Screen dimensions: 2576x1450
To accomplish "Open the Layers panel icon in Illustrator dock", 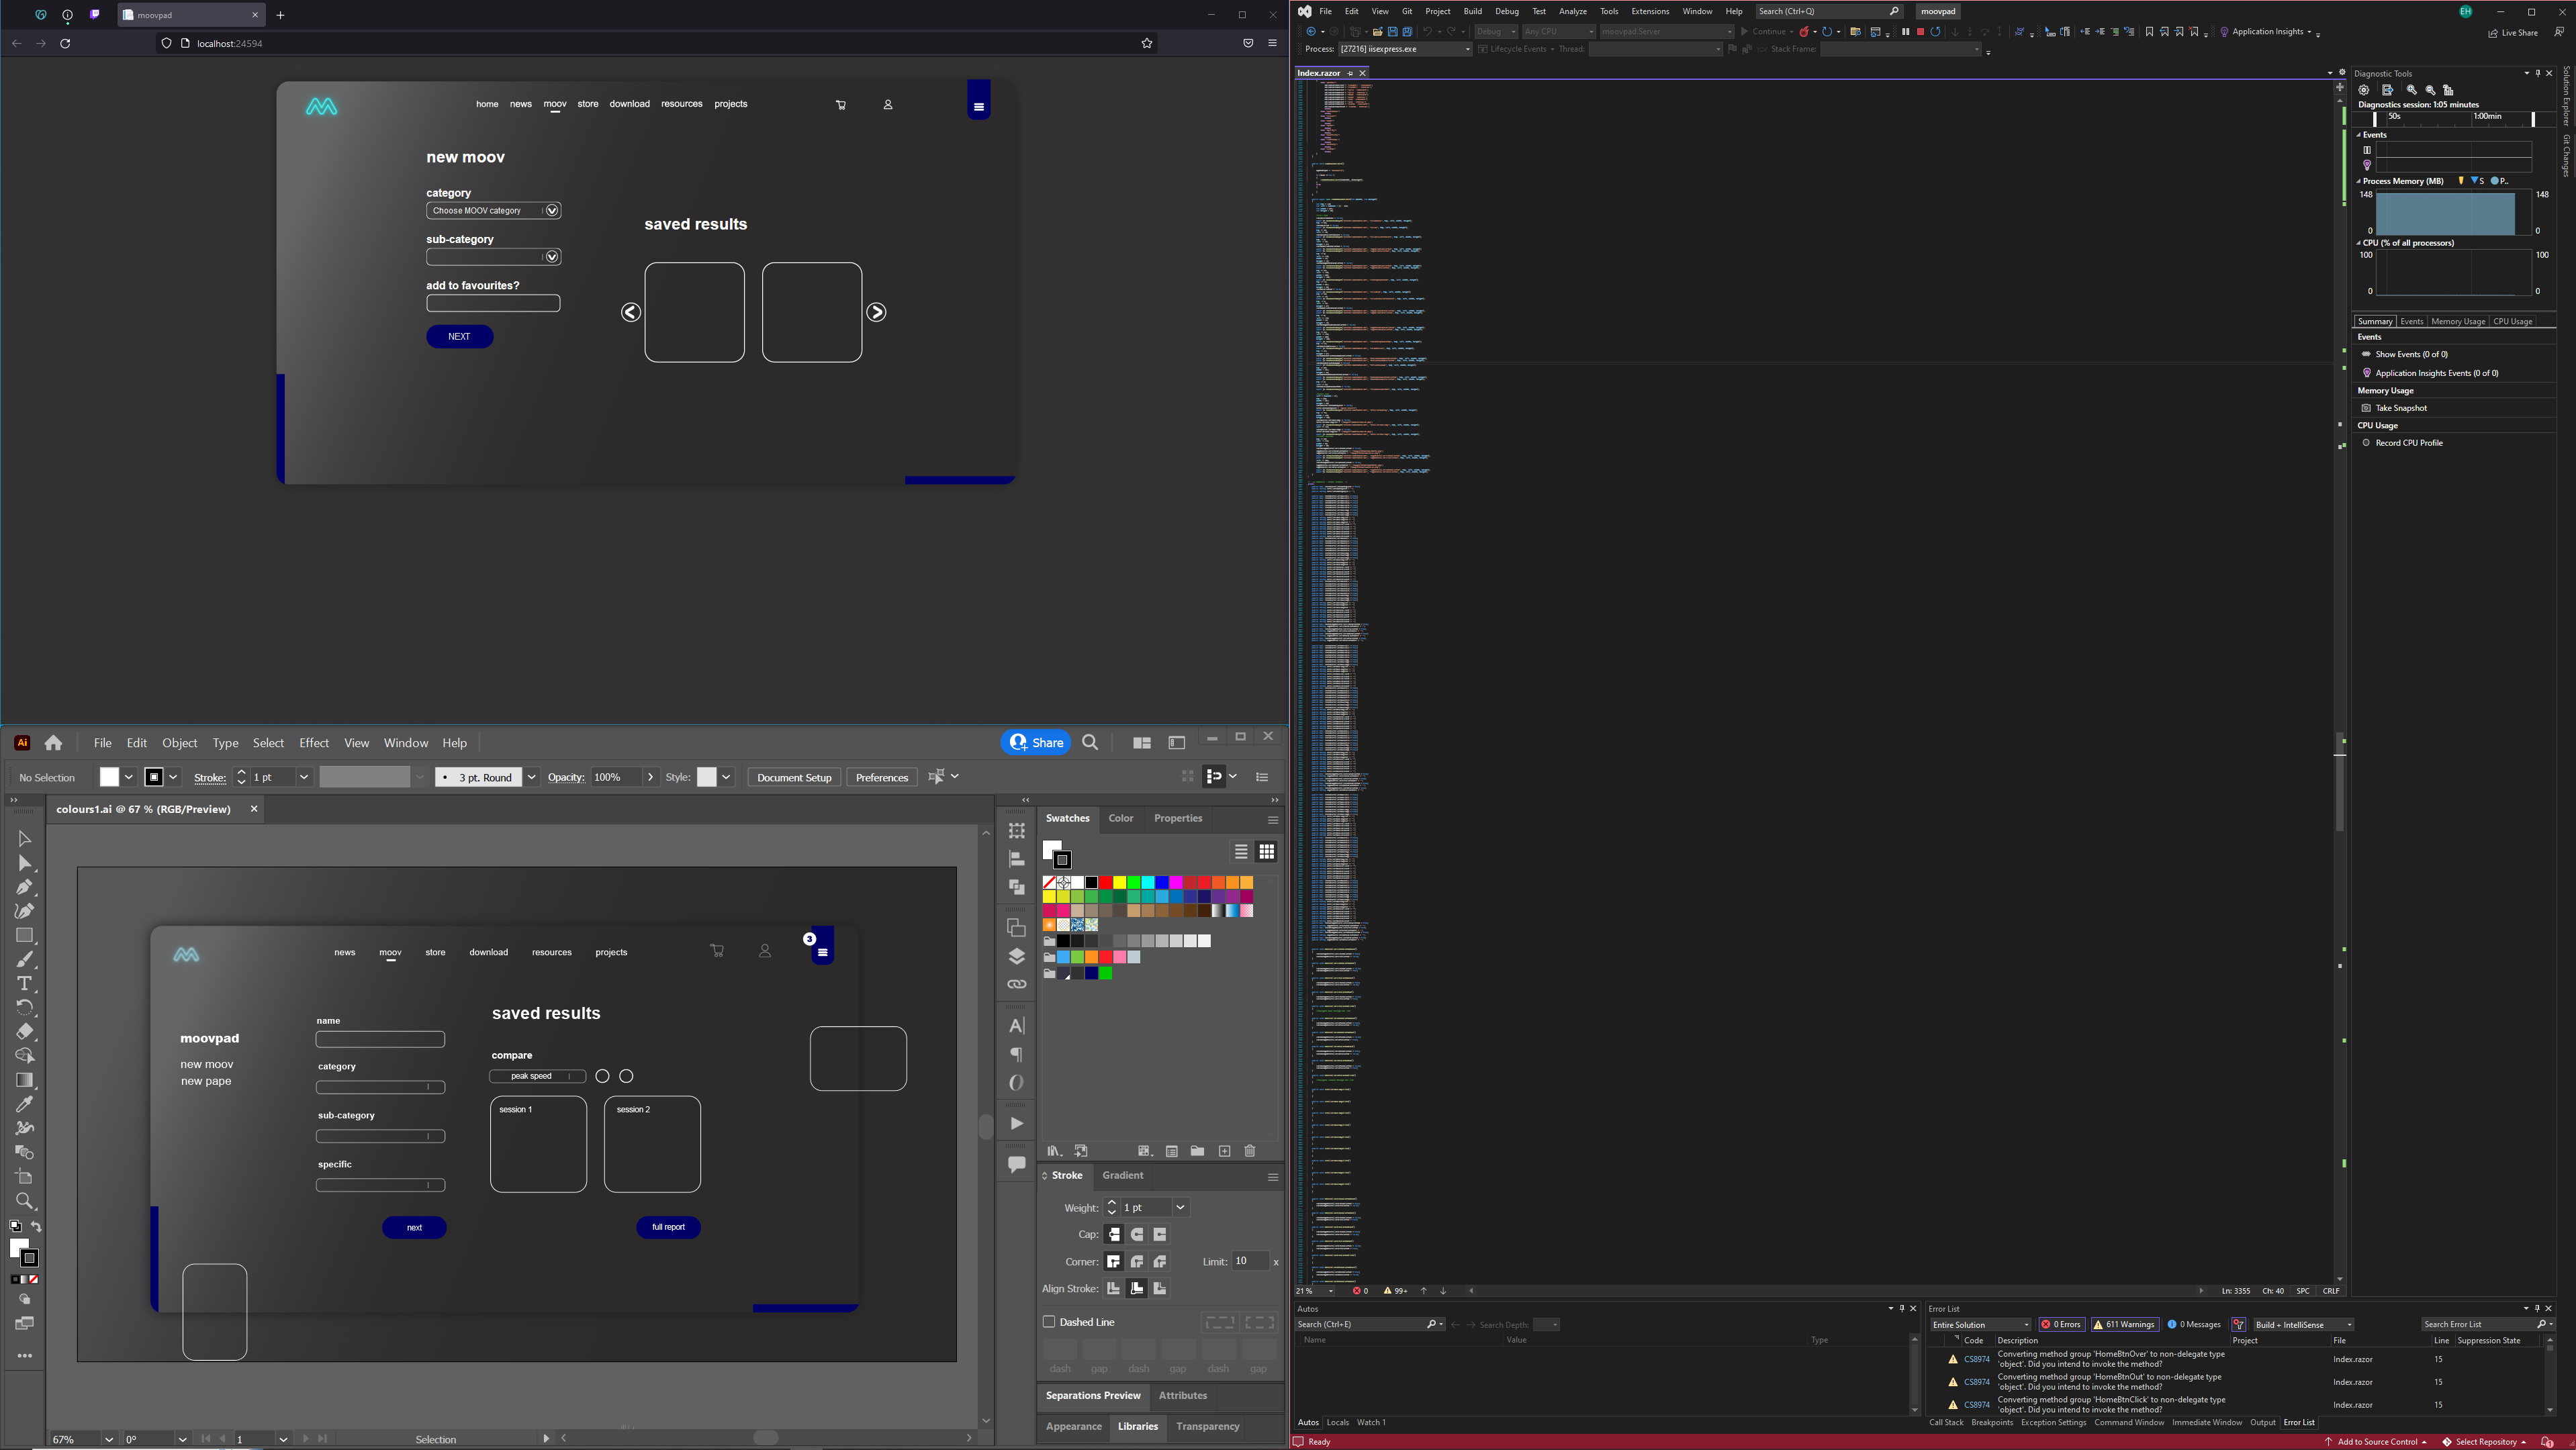I will point(1016,957).
